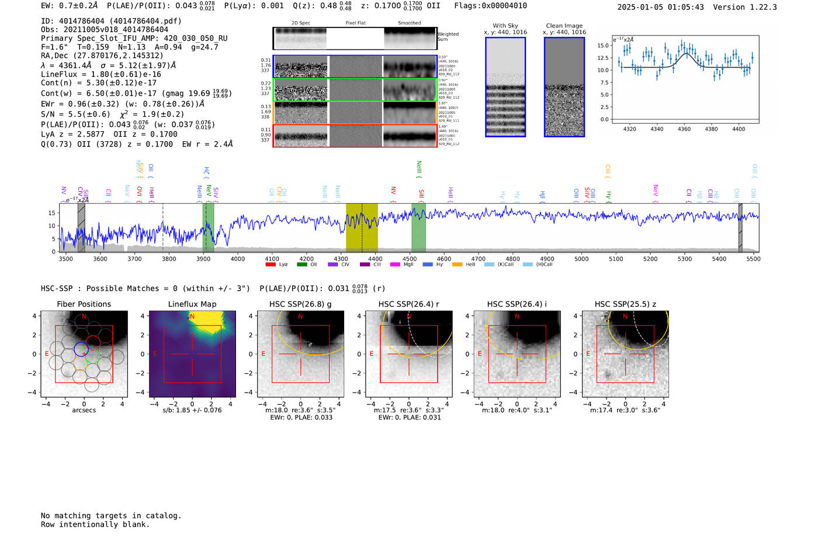The height and width of the screenshot is (556, 818).
Task: Click the LineFlux = 1.80(±0.61)e-16 line
Action: pos(101,74)
